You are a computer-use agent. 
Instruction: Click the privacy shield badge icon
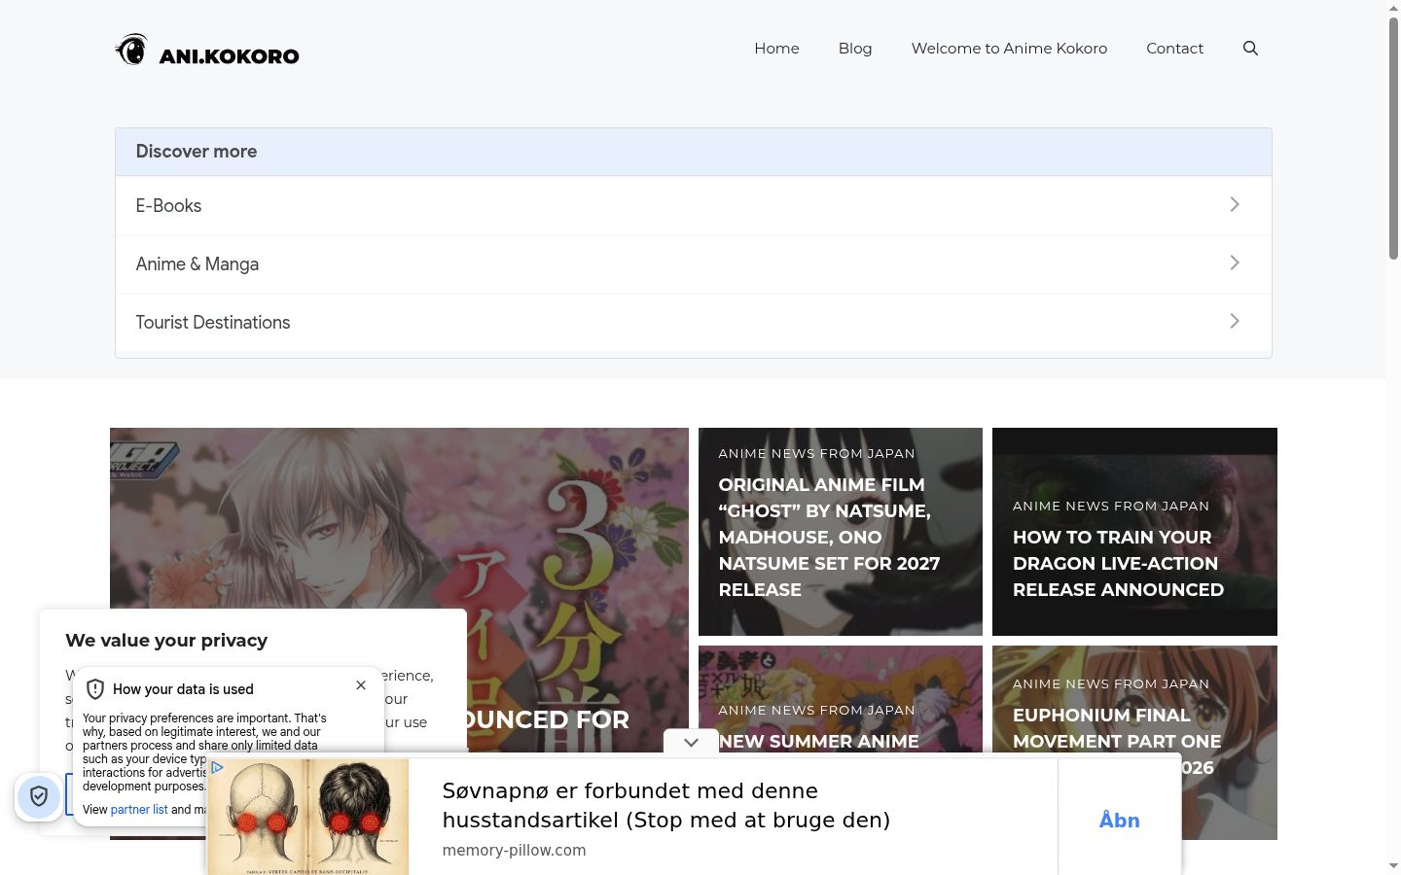pyautogui.click(x=39, y=797)
